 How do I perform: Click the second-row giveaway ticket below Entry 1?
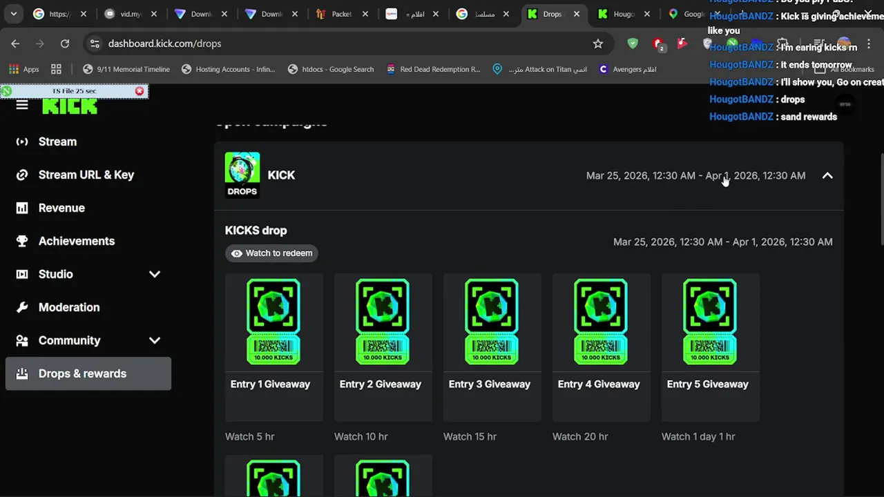[273, 478]
